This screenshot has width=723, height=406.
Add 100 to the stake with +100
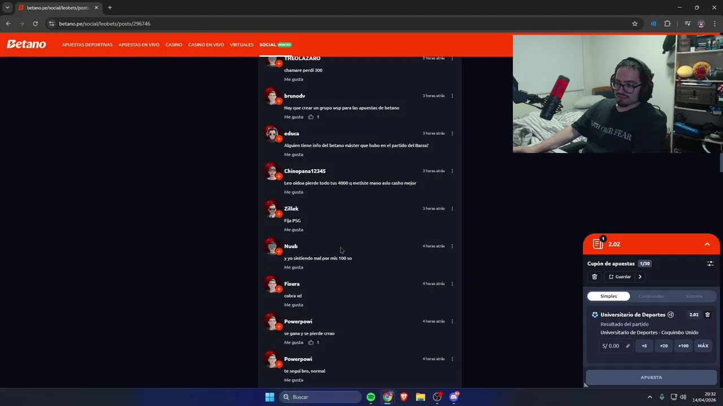(683, 346)
